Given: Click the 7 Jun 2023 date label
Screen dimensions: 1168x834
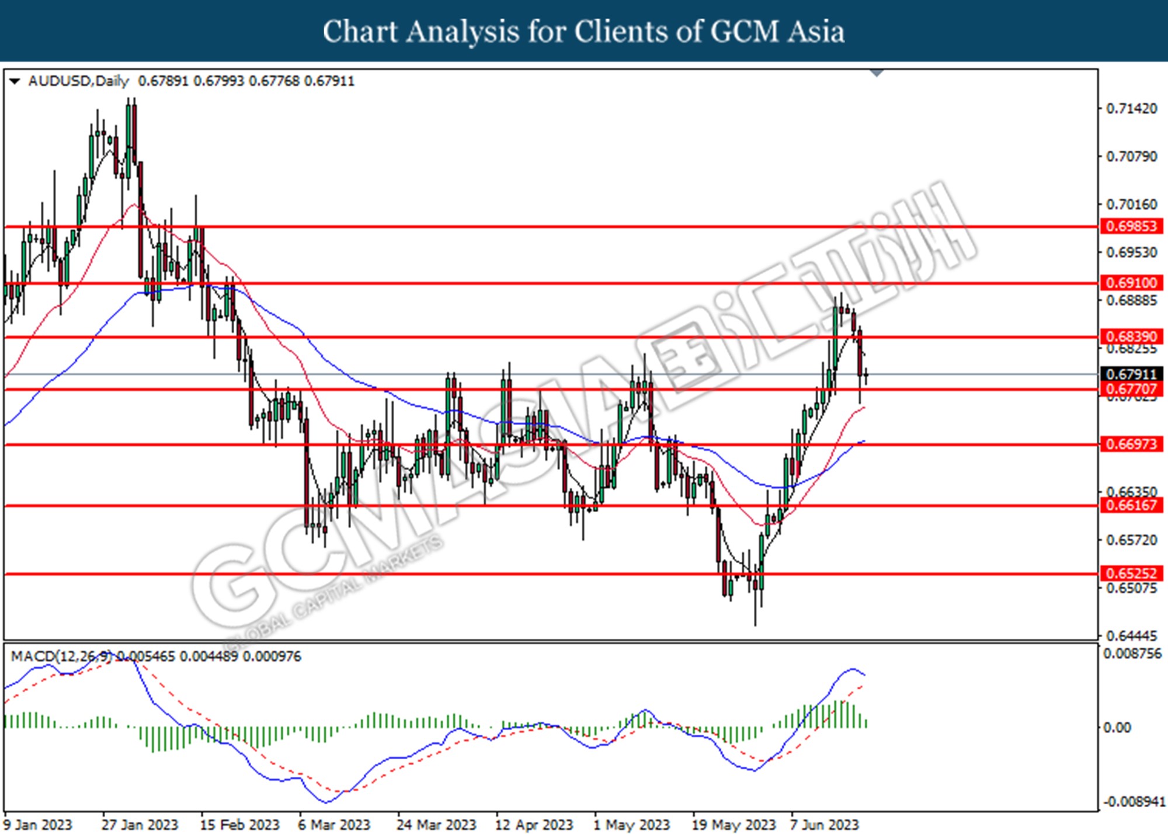Looking at the screenshot, I should point(825,825).
